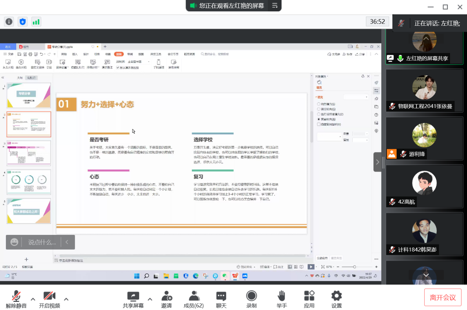Viewport: 467px width, 310px height.
Task: Expand audio options arrow beside 解除静音
Action: [x=33, y=299]
